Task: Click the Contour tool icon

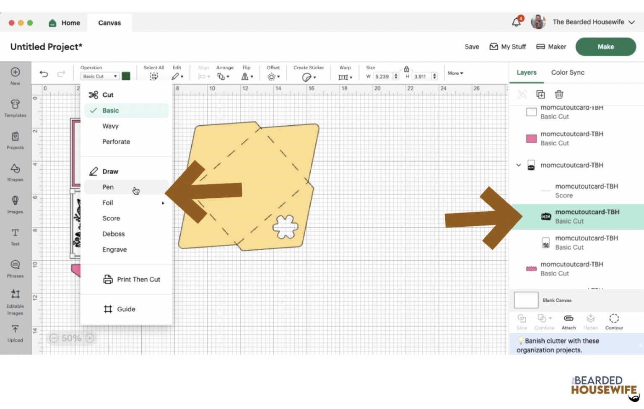Action: [614, 322]
